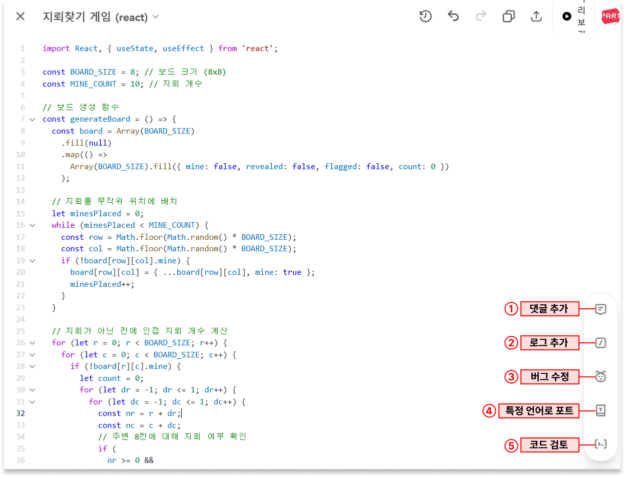Open the version history clock icon
Viewport: 625px width, 477px height.
click(x=426, y=17)
